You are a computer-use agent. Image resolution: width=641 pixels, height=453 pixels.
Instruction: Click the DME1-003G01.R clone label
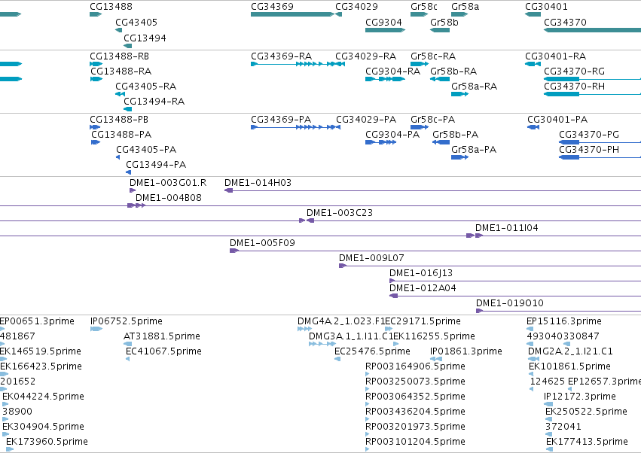click(168, 183)
